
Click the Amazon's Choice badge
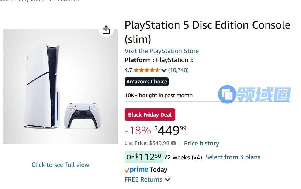pos(147,82)
